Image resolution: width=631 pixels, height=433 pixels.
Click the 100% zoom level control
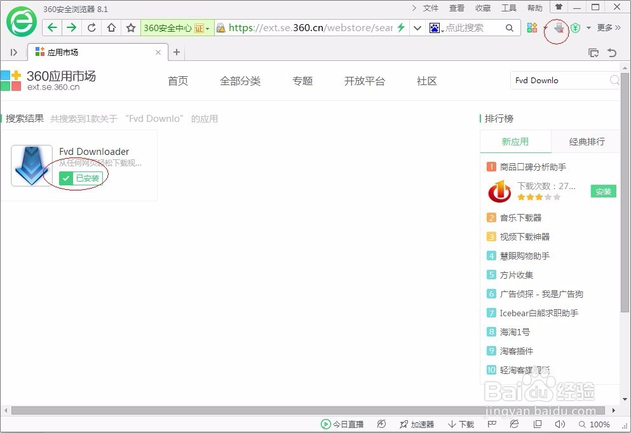coord(594,424)
